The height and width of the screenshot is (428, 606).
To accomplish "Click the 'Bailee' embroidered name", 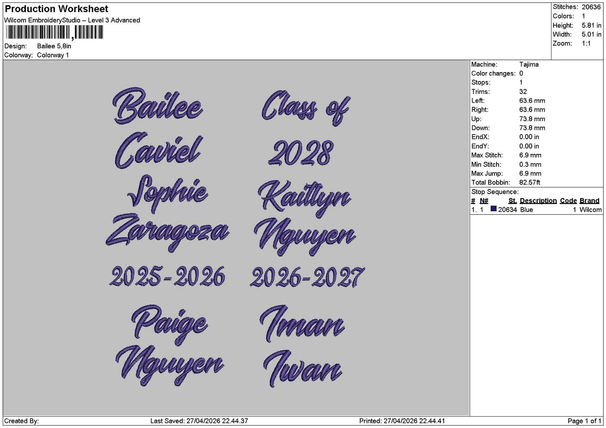I will [x=158, y=105].
